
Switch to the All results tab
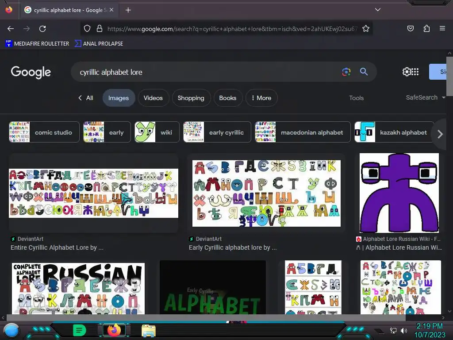[86, 98]
